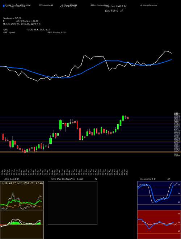Click the 'ADX signal:' label
Screen dimensions: 181x239
pyautogui.click(x=9, y=33)
